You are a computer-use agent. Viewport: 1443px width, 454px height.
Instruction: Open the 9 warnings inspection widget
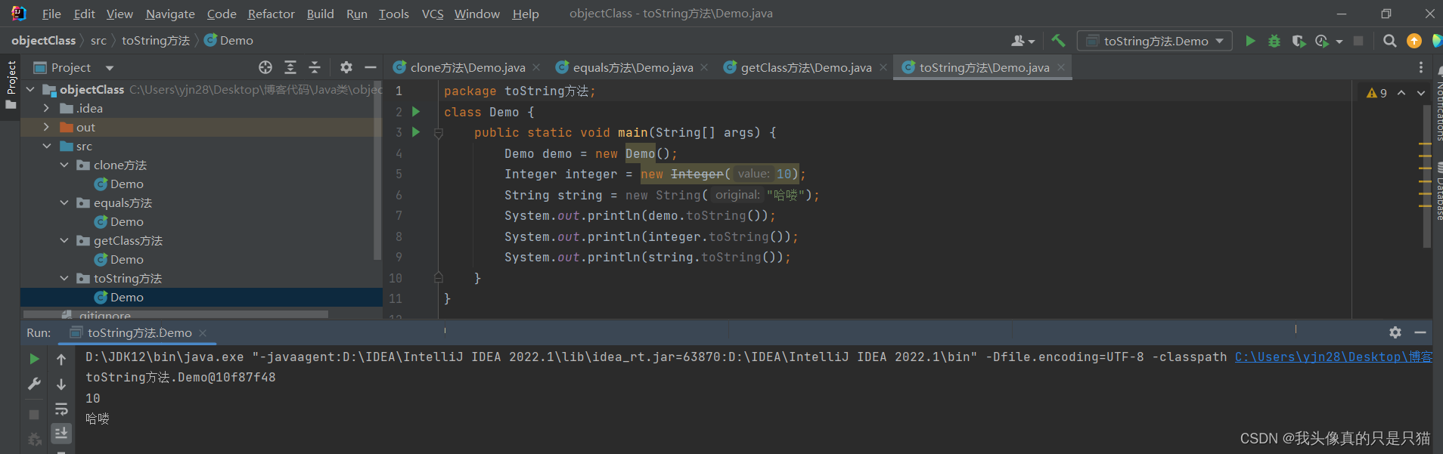[x=1376, y=93]
